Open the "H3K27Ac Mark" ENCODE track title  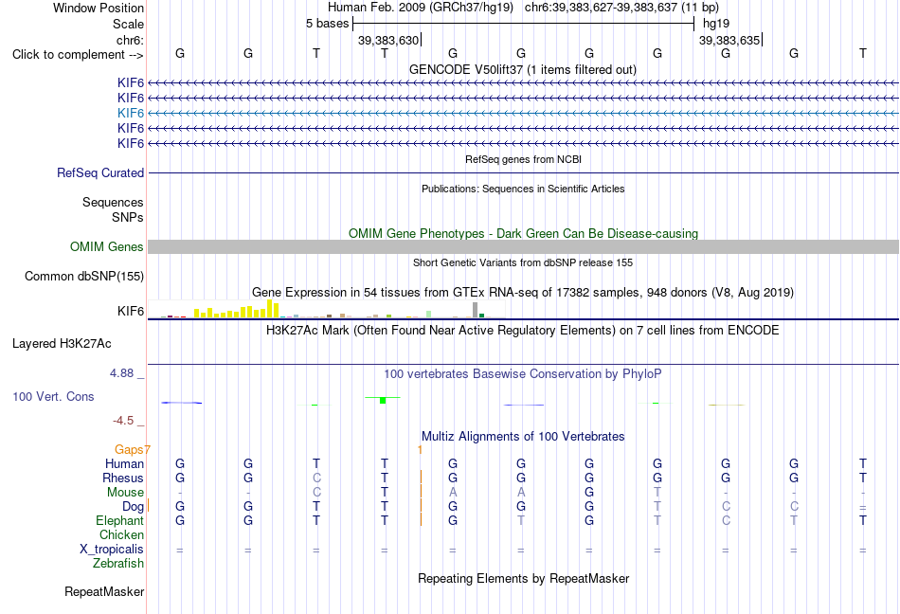523,330
